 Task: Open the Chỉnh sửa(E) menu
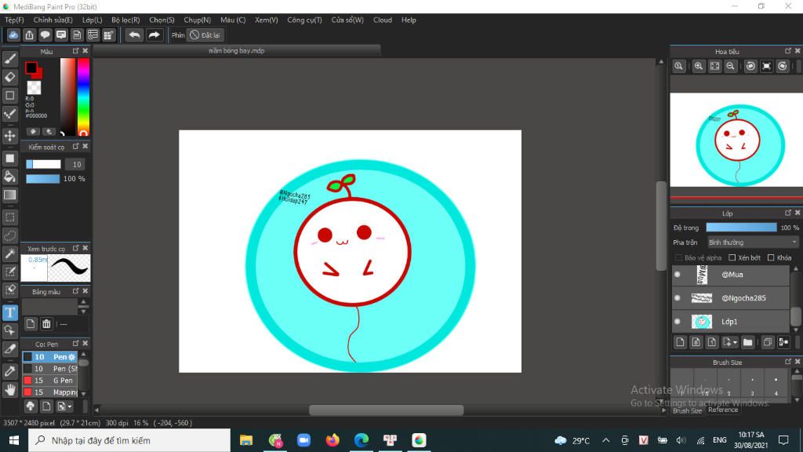[53, 20]
